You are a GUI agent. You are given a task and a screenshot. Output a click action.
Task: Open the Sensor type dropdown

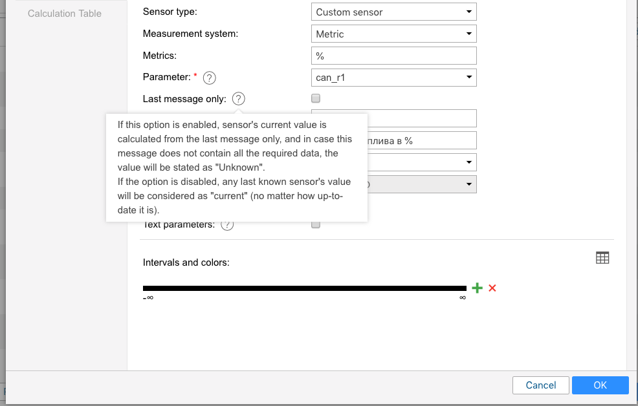point(393,12)
